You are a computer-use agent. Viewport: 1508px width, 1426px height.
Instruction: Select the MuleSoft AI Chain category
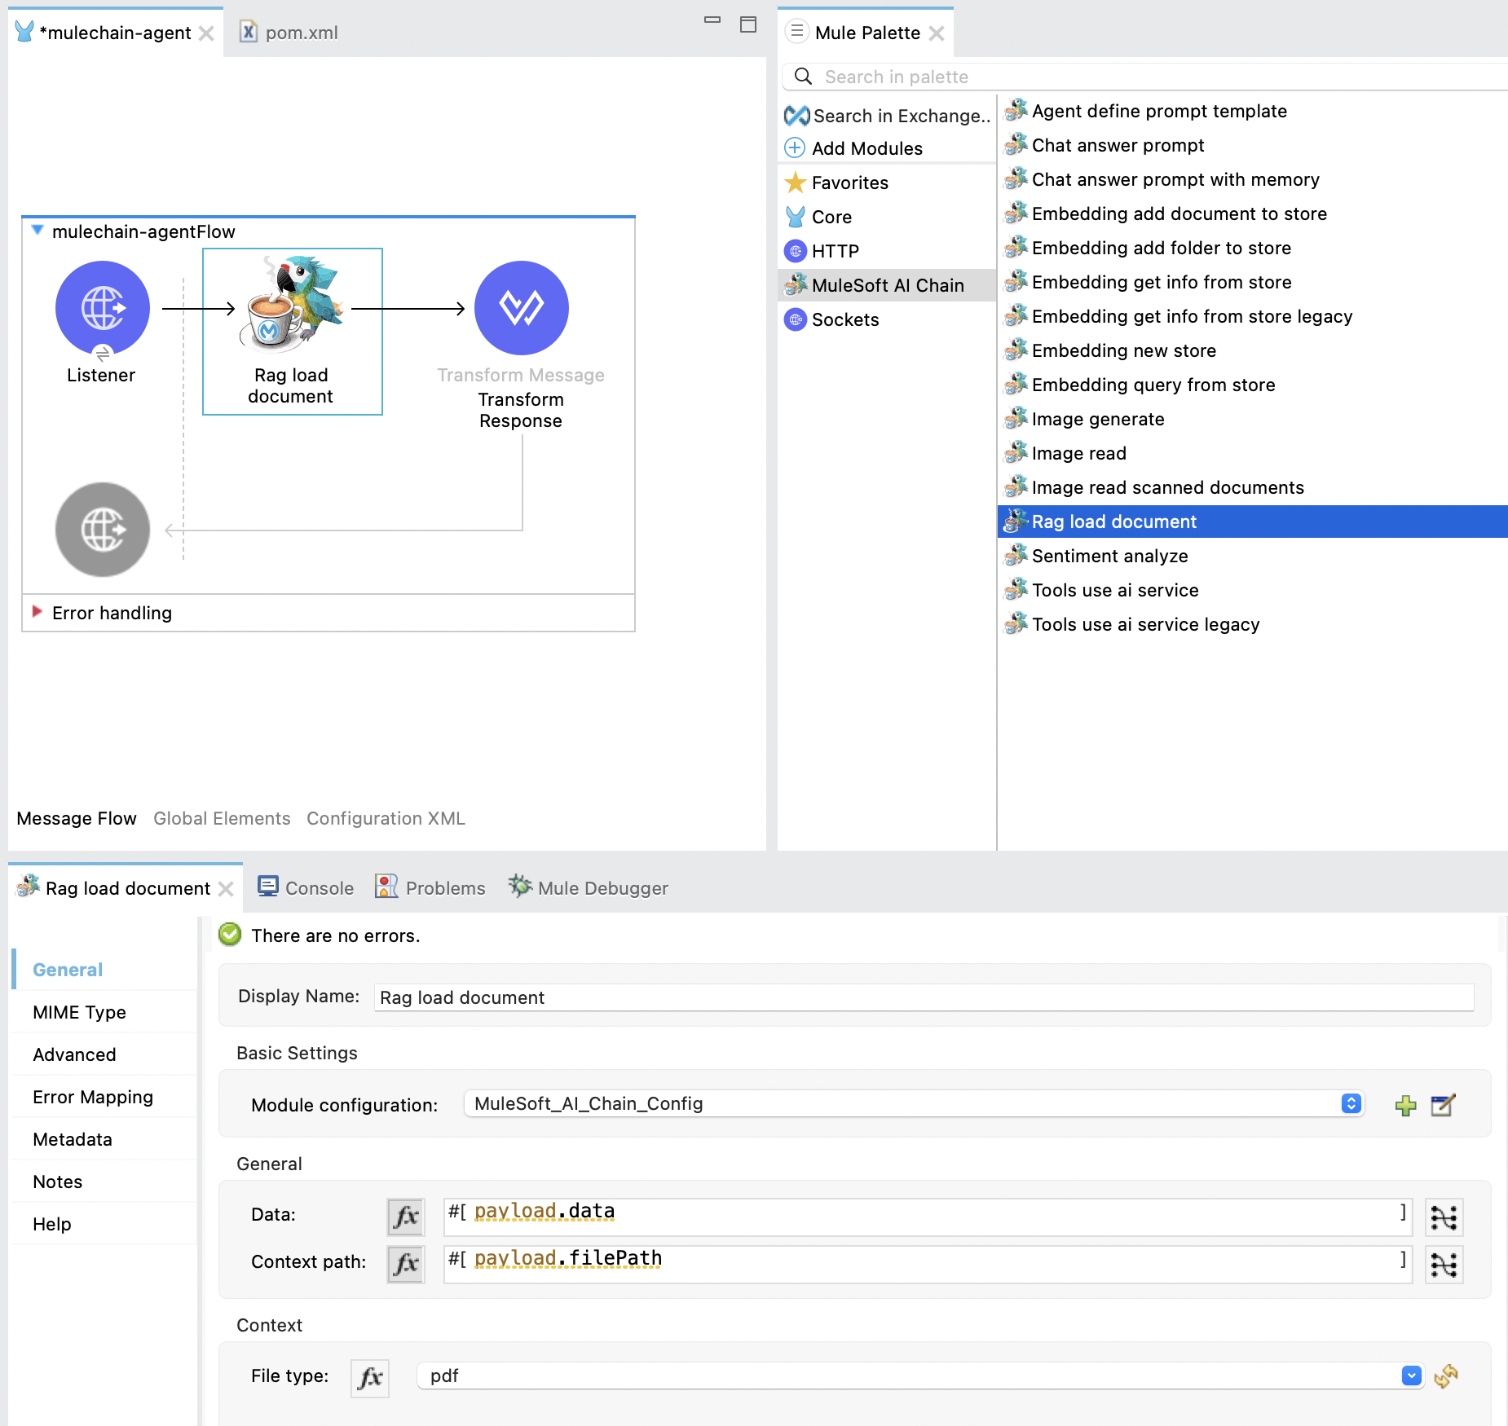tap(887, 285)
